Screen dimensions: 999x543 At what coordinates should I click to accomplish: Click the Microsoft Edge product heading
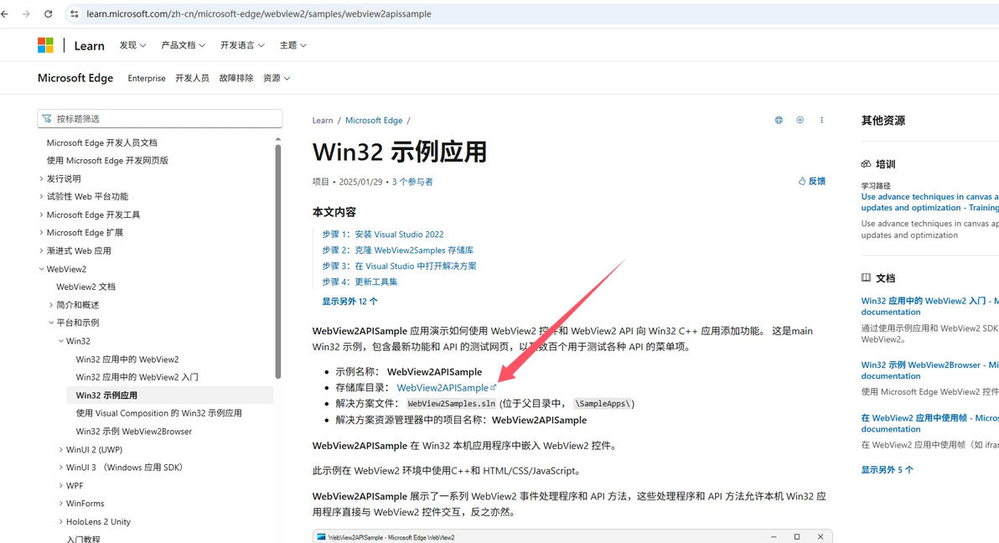[75, 78]
